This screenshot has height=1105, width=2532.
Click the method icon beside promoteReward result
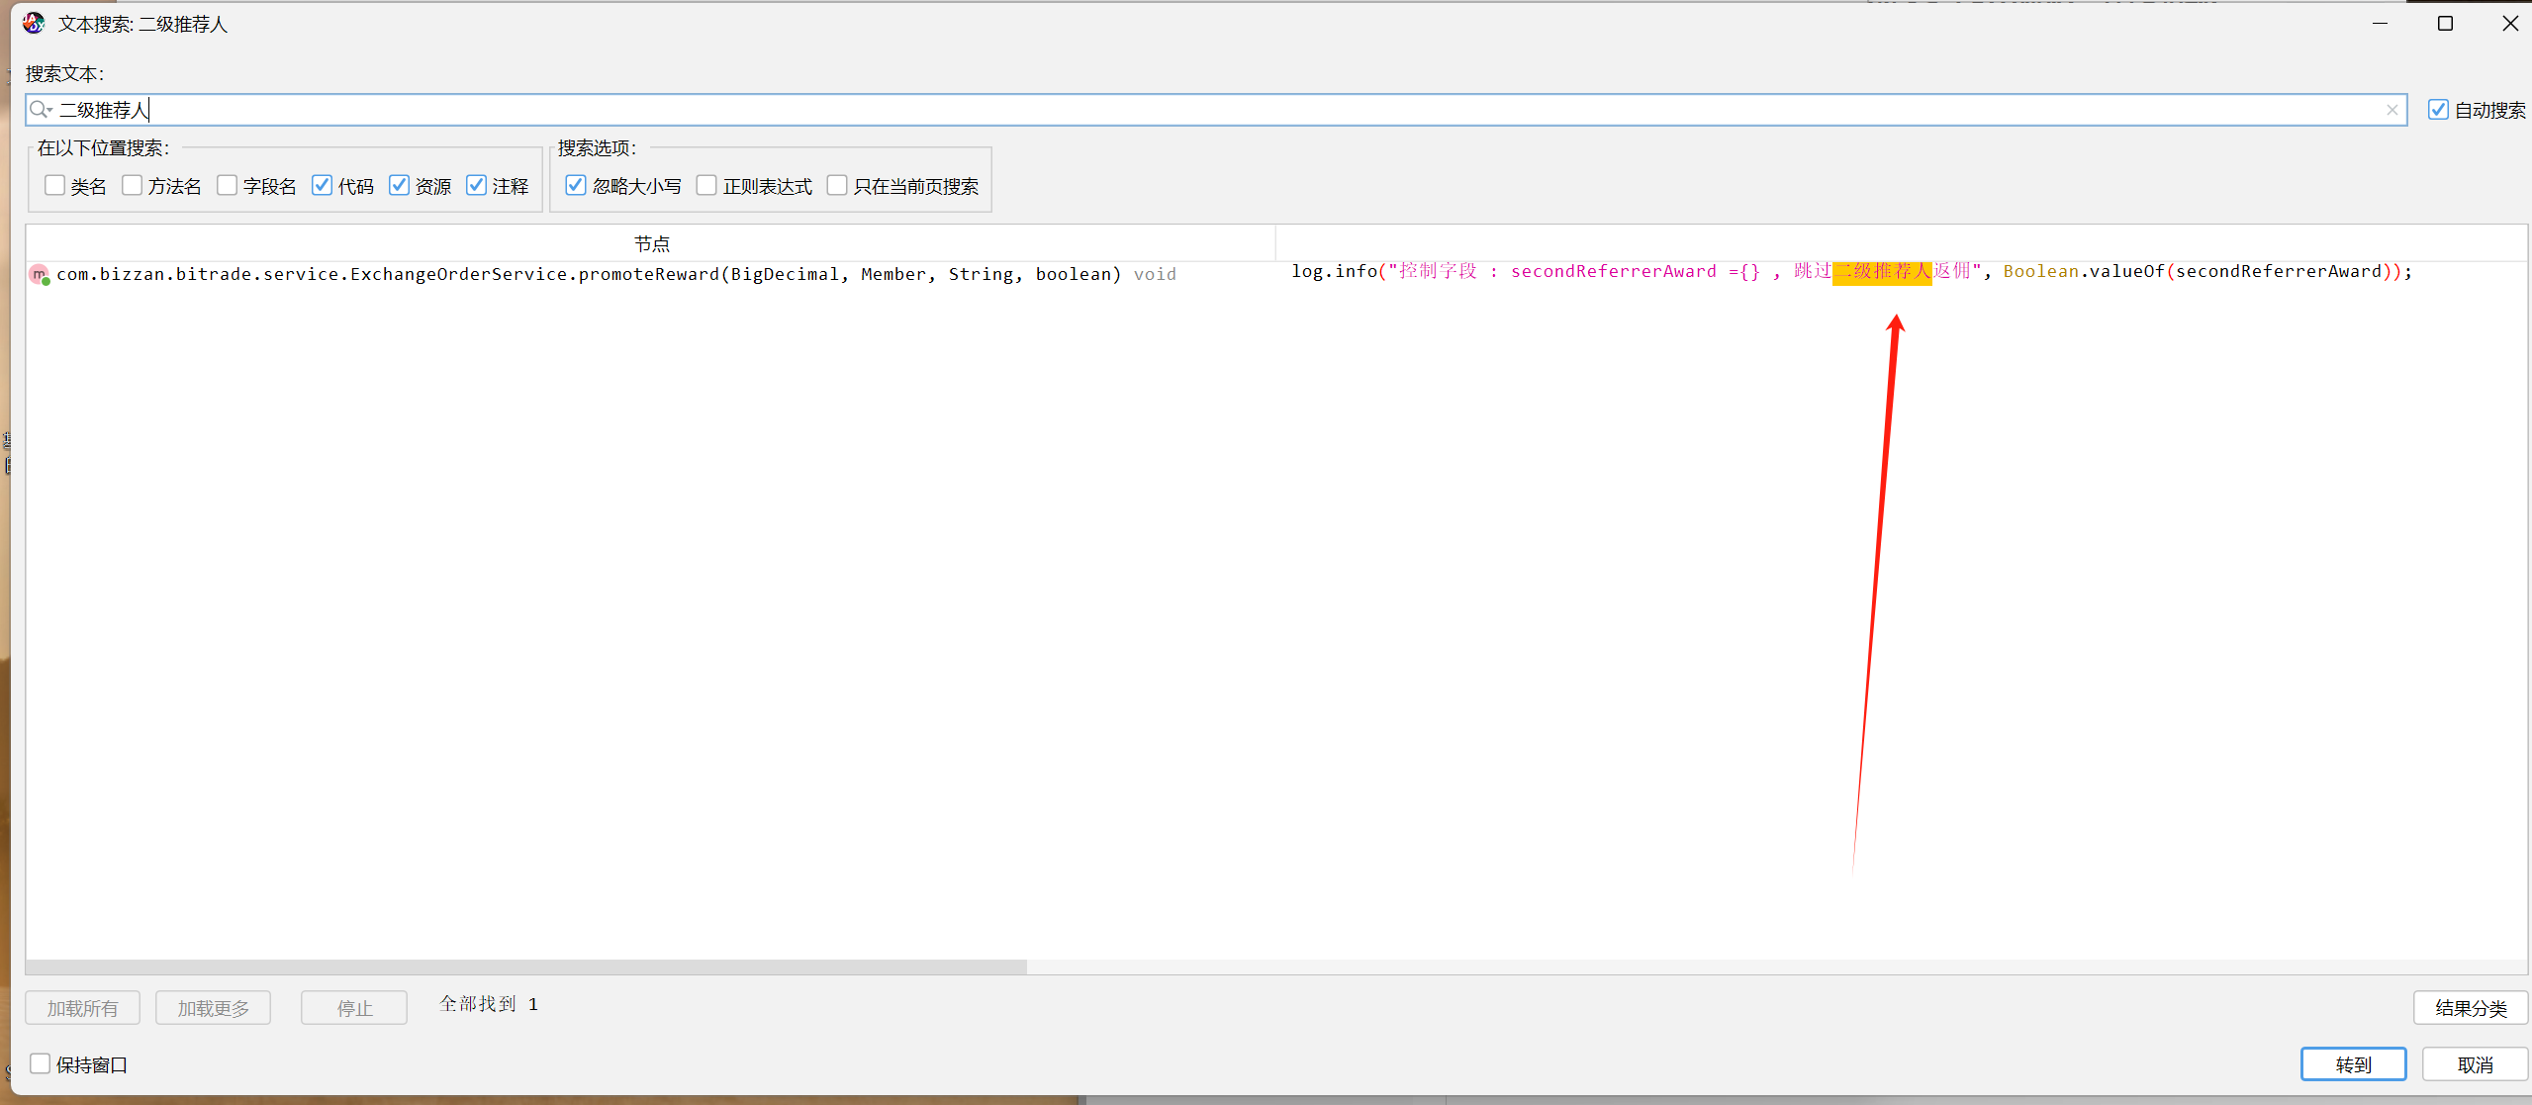[39, 275]
